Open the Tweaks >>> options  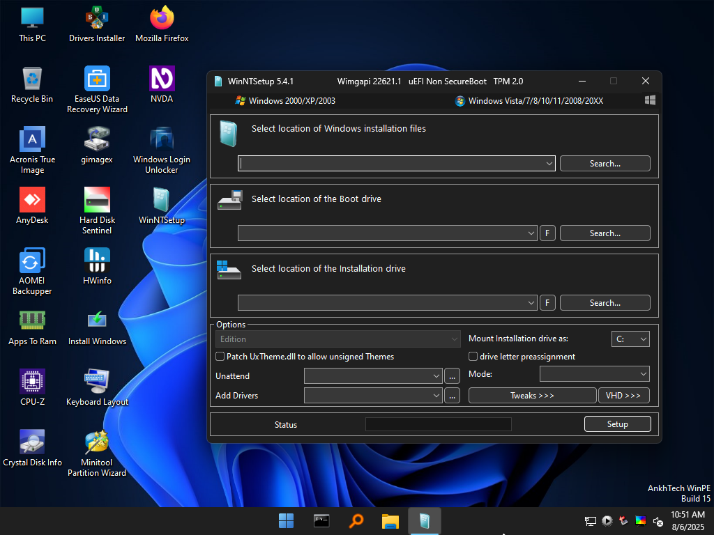(x=532, y=396)
